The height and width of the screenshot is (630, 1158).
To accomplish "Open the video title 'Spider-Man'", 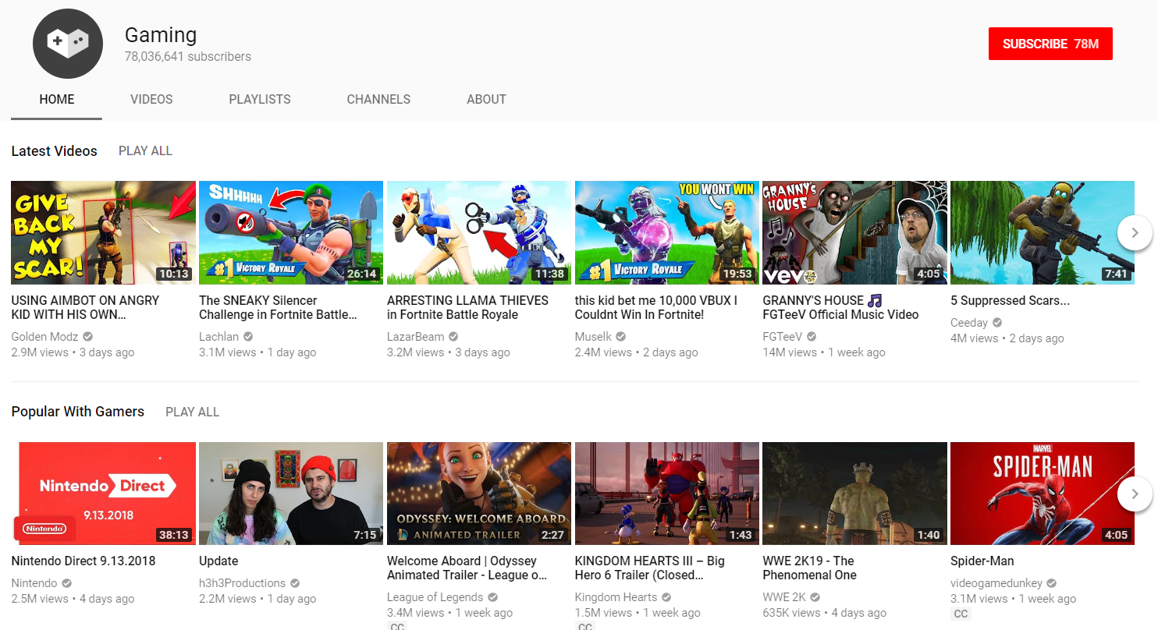I will [982, 561].
